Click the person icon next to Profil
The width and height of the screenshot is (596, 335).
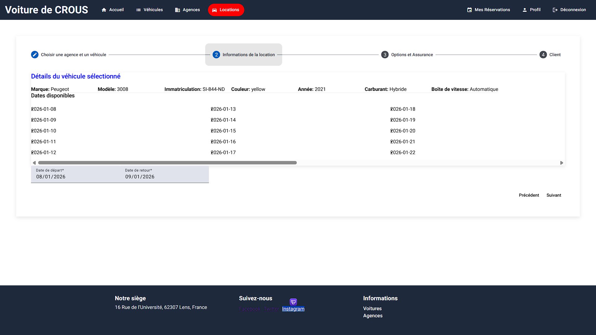(x=525, y=10)
